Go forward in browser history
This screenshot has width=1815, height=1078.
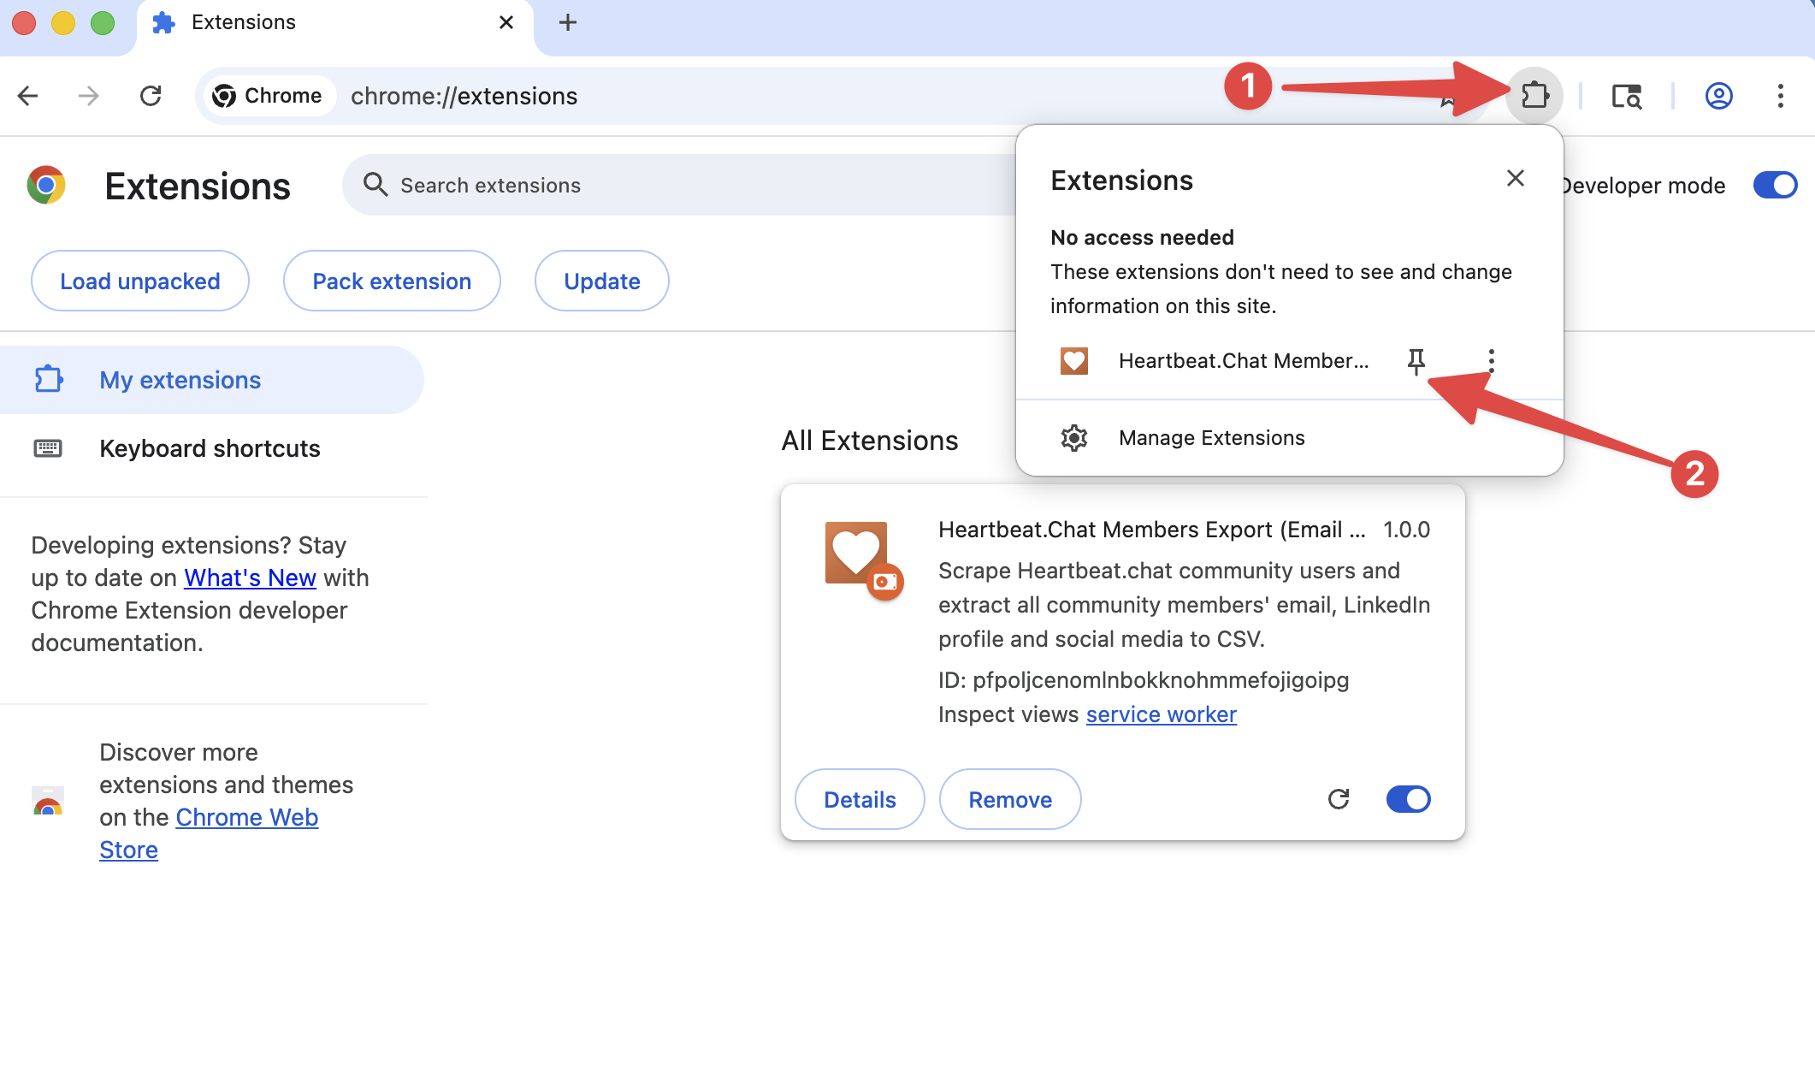(x=89, y=96)
